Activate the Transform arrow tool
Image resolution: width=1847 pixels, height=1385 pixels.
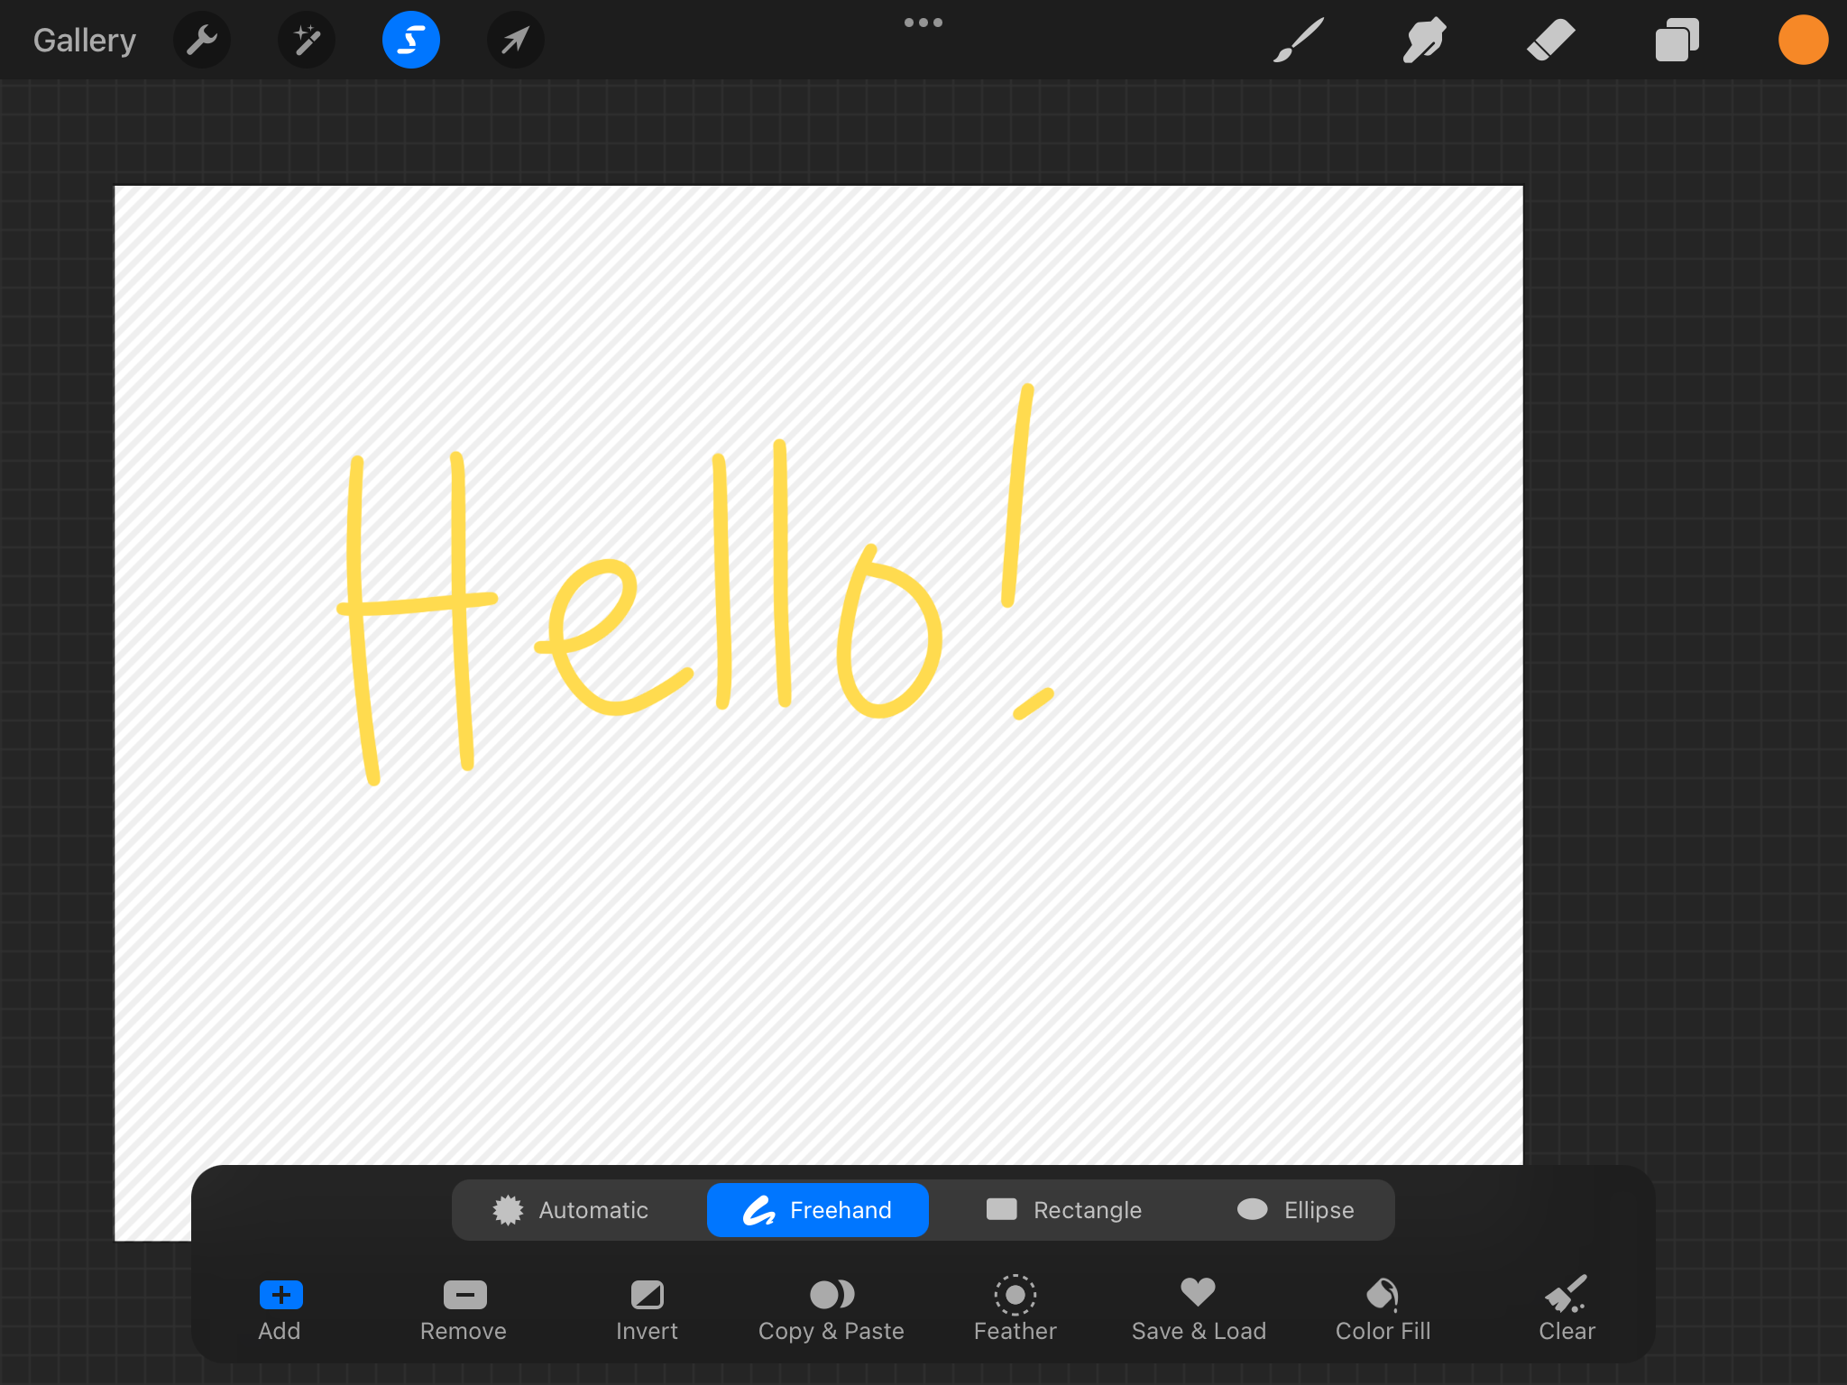[515, 41]
